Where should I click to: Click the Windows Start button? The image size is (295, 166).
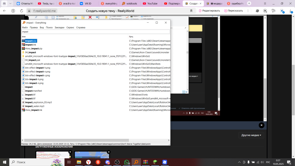click(x=4, y=162)
